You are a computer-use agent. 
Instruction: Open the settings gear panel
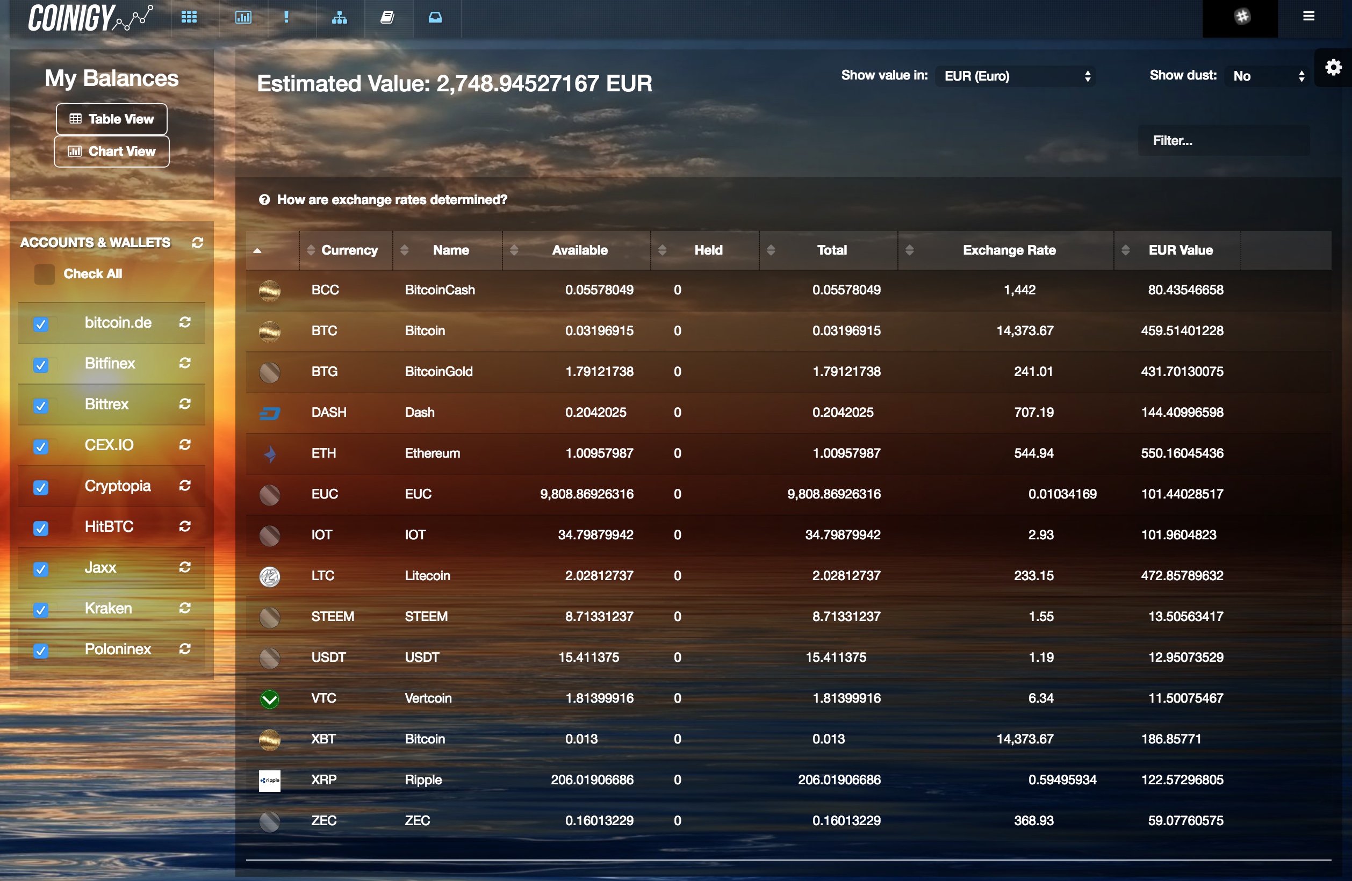(1333, 68)
